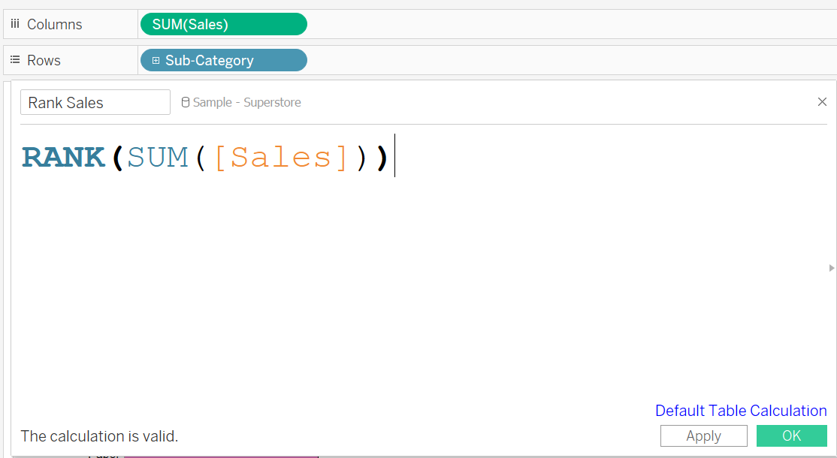Viewport: 837px width, 458px height.
Task: Click the Rows shelf label
Action: [44, 60]
